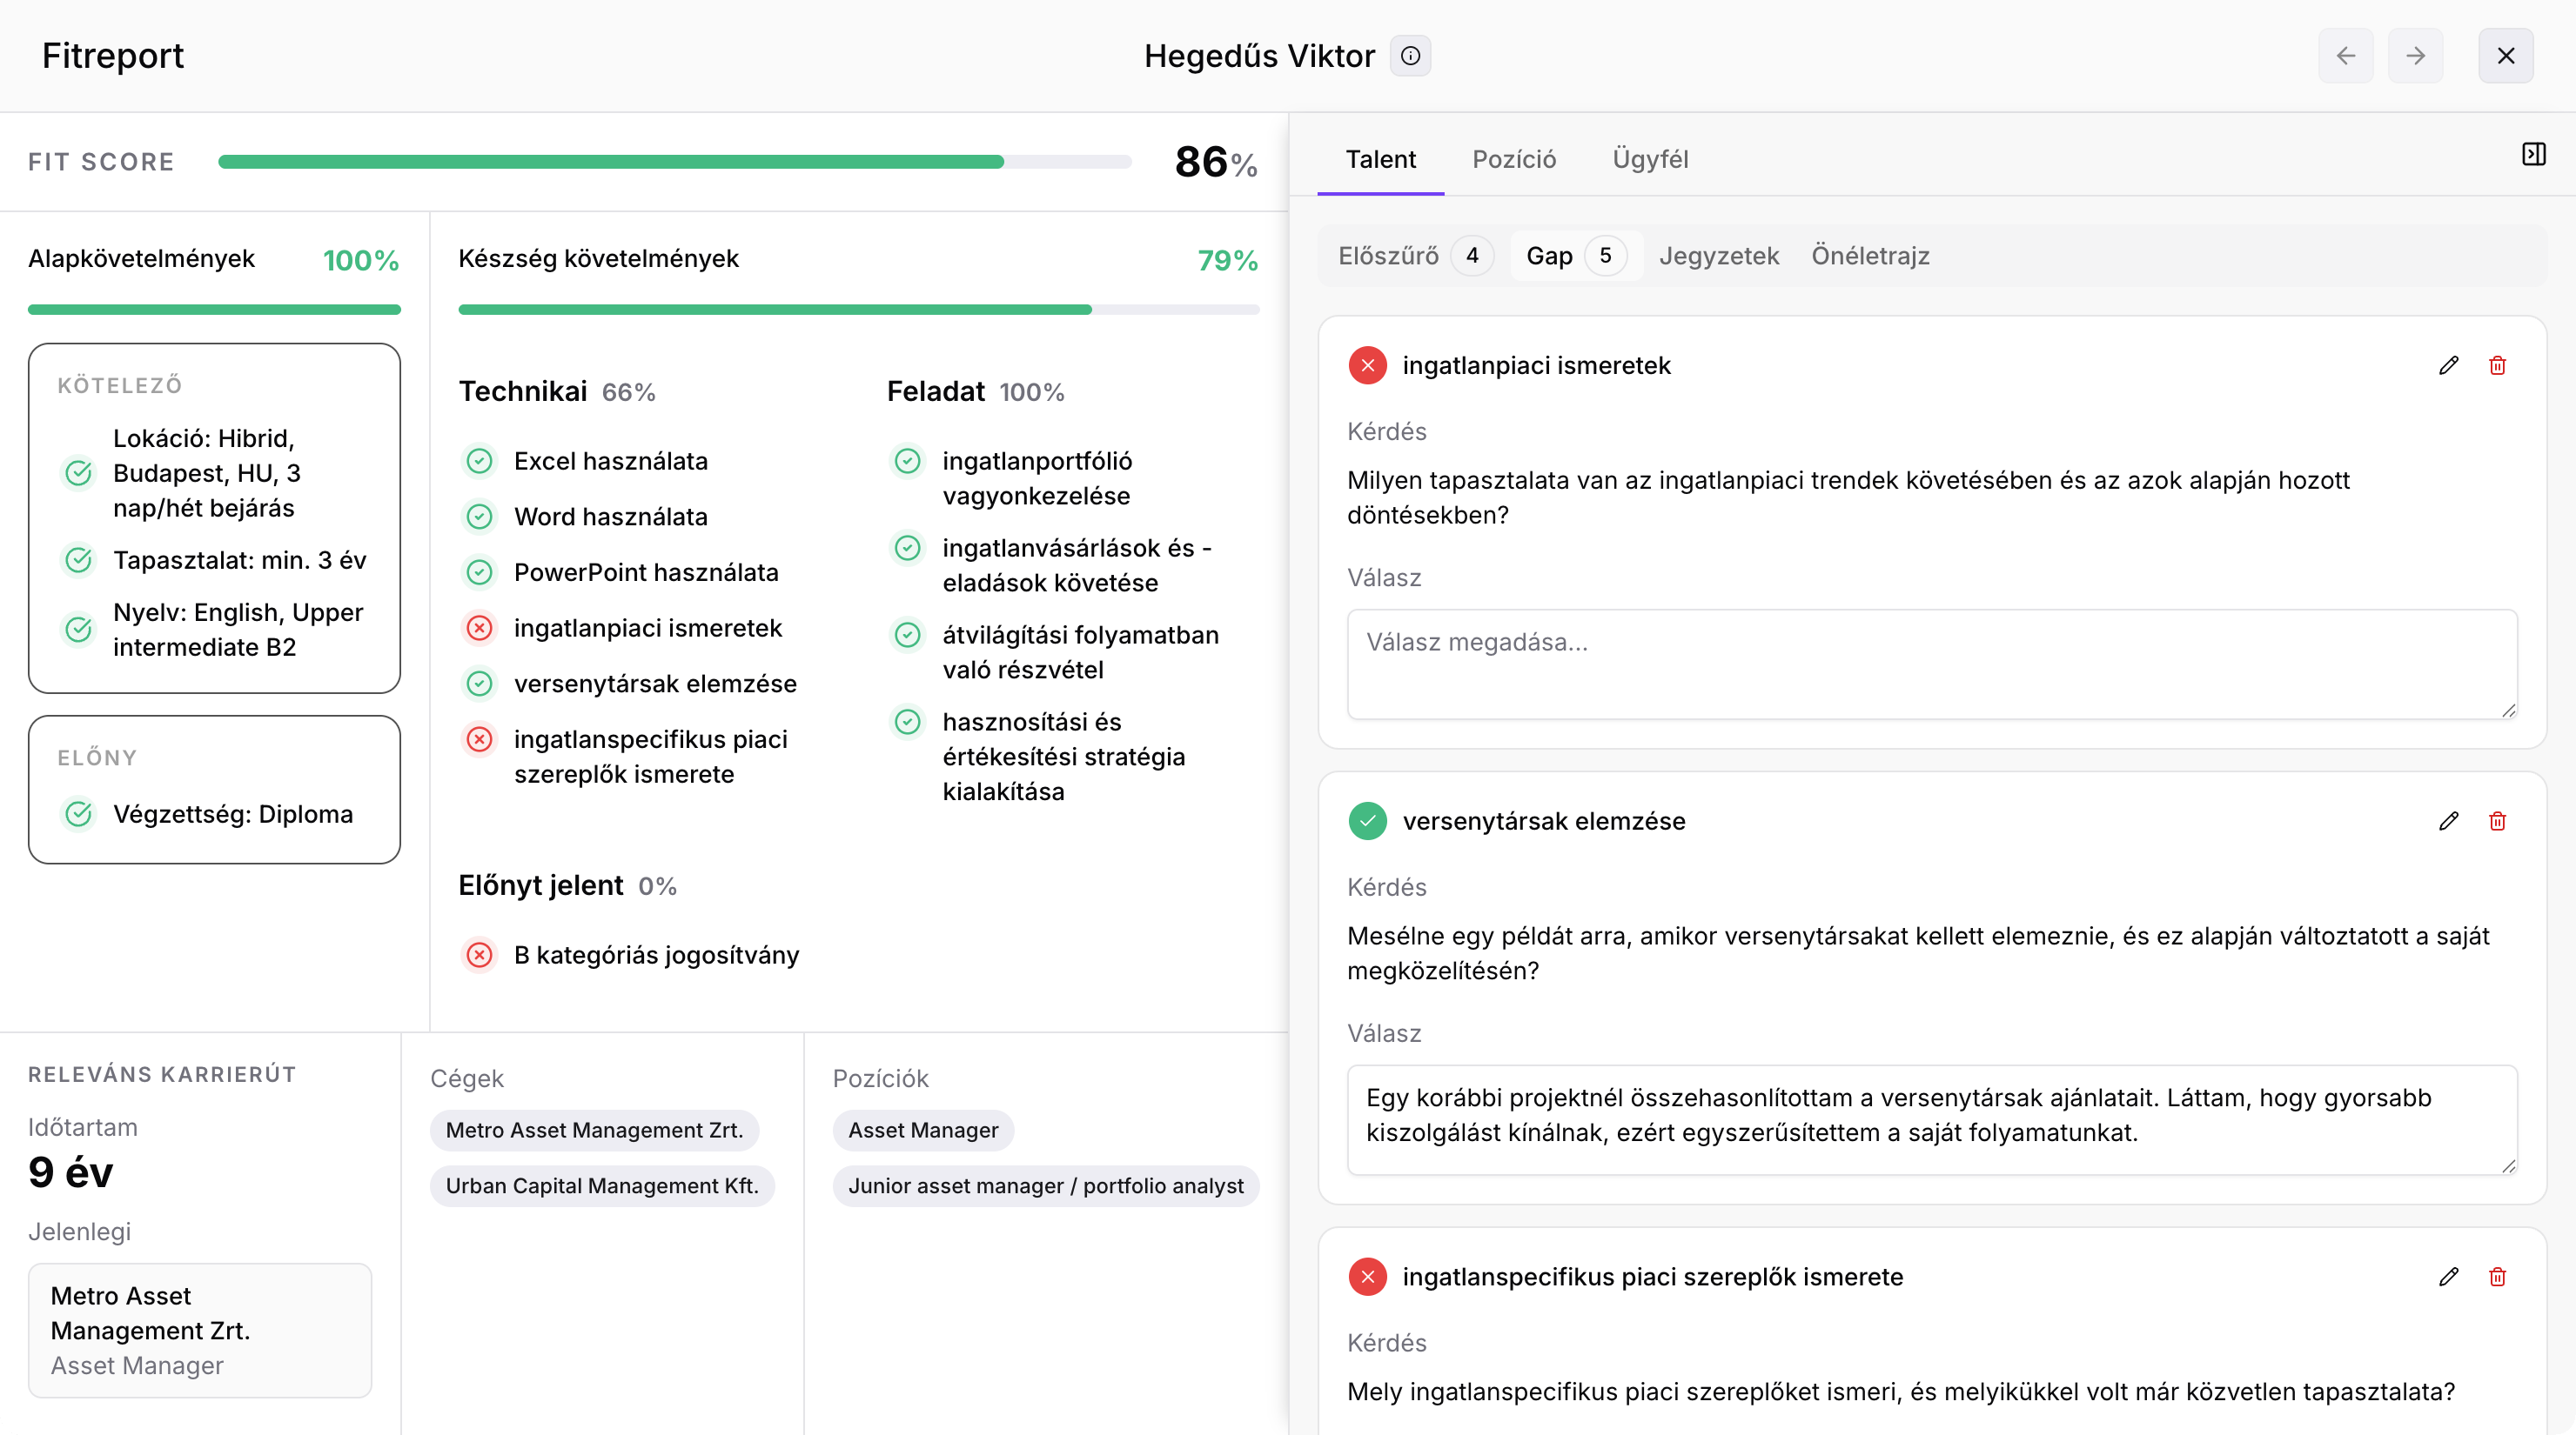Screen dimensions: 2576x1435
Task: Open the Gap sub-tab
Action: [x=1576, y=256]
